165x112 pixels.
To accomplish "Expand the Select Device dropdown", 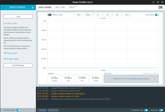I will [x=18, y=8].
